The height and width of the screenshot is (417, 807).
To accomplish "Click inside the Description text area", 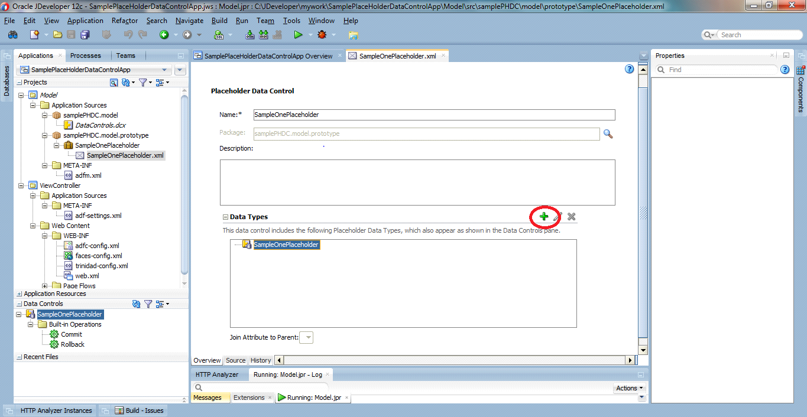I will (418, 180).
